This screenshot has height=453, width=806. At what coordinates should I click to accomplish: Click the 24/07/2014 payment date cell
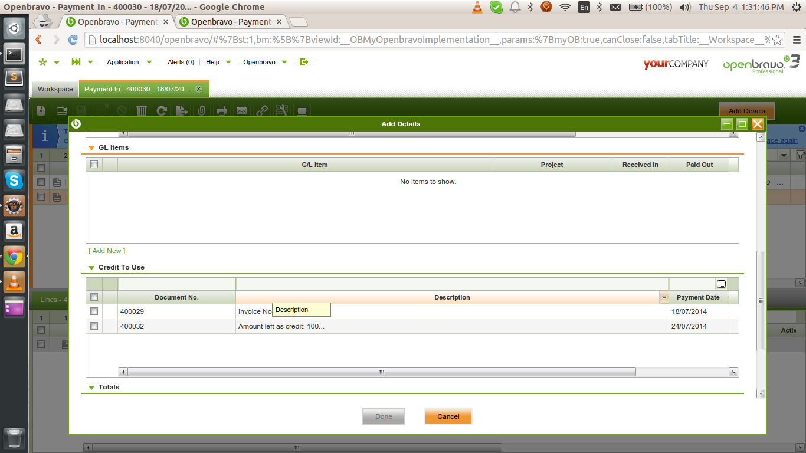click(698, 326)
